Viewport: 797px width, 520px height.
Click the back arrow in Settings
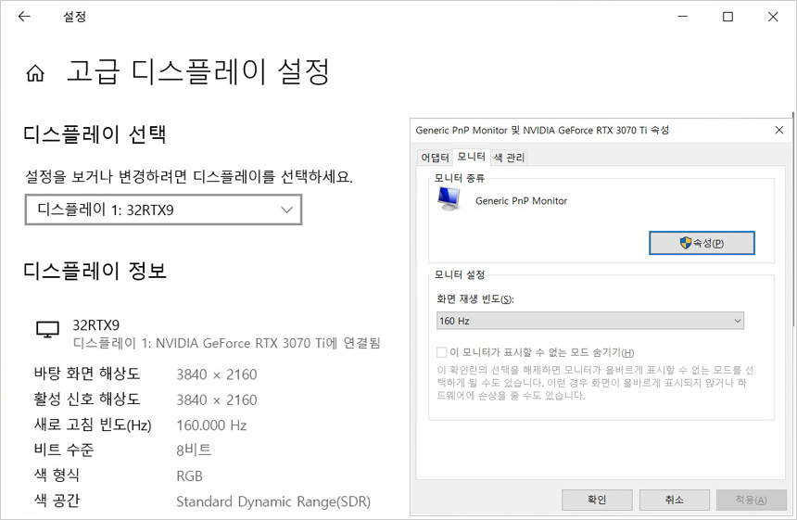click(24, 17)
